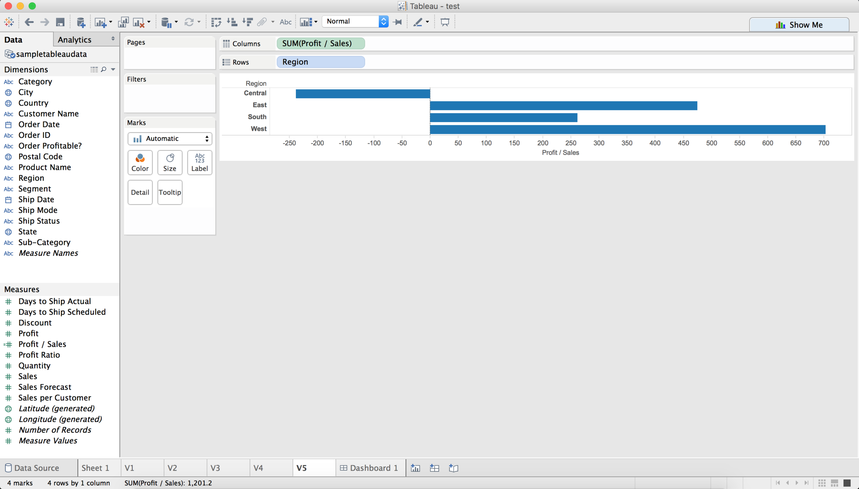Click the Tooltip marks button

pos(170,192)
